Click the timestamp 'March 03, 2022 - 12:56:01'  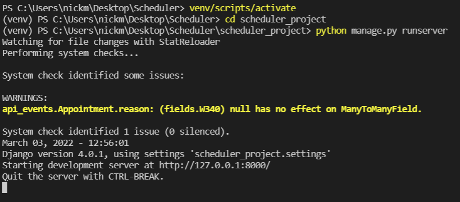click(65, 143)
